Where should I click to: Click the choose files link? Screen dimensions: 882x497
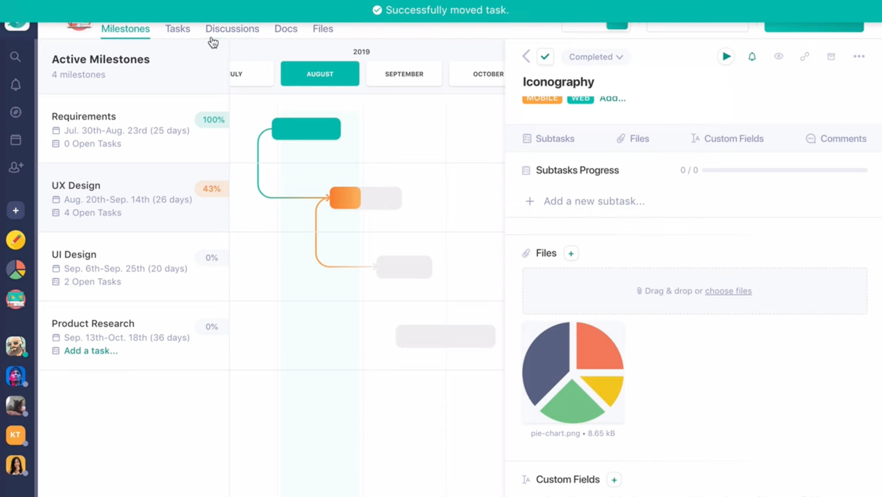[728, 291]
